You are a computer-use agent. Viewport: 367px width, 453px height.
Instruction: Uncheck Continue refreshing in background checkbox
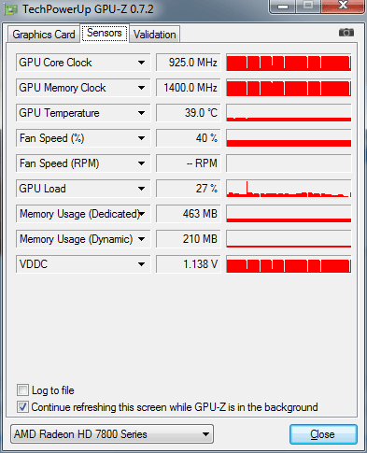click(x=22, y=407)
